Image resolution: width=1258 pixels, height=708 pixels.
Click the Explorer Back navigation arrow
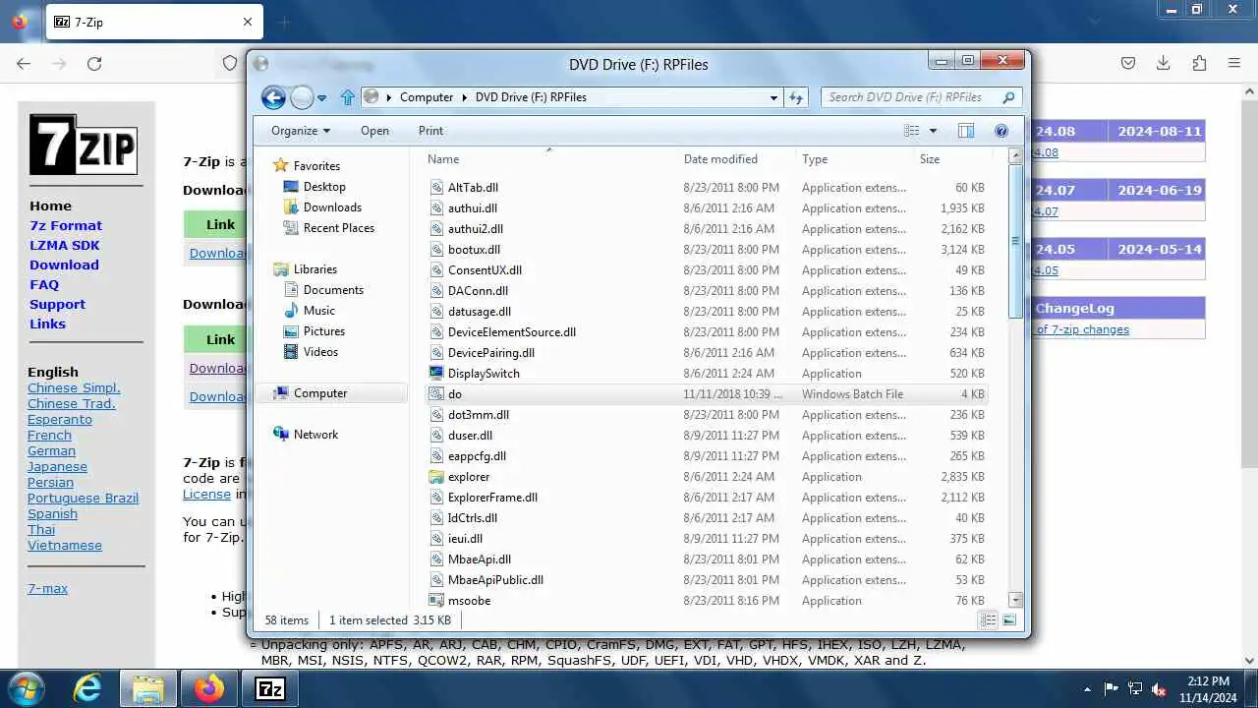[273, 97]
